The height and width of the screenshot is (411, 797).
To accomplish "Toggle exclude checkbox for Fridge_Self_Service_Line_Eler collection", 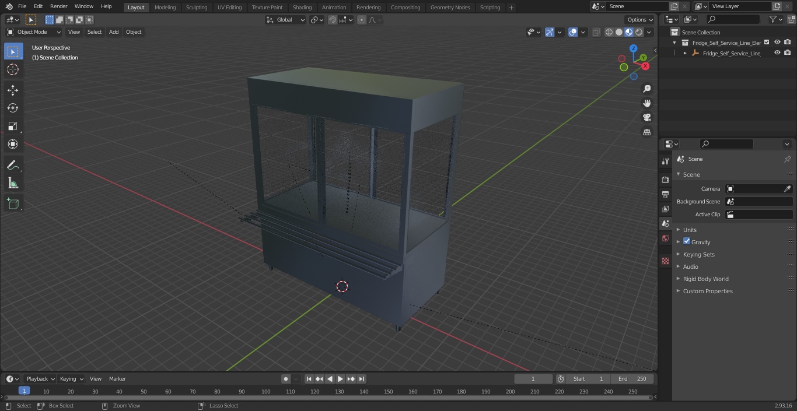I will coord(767,43).
